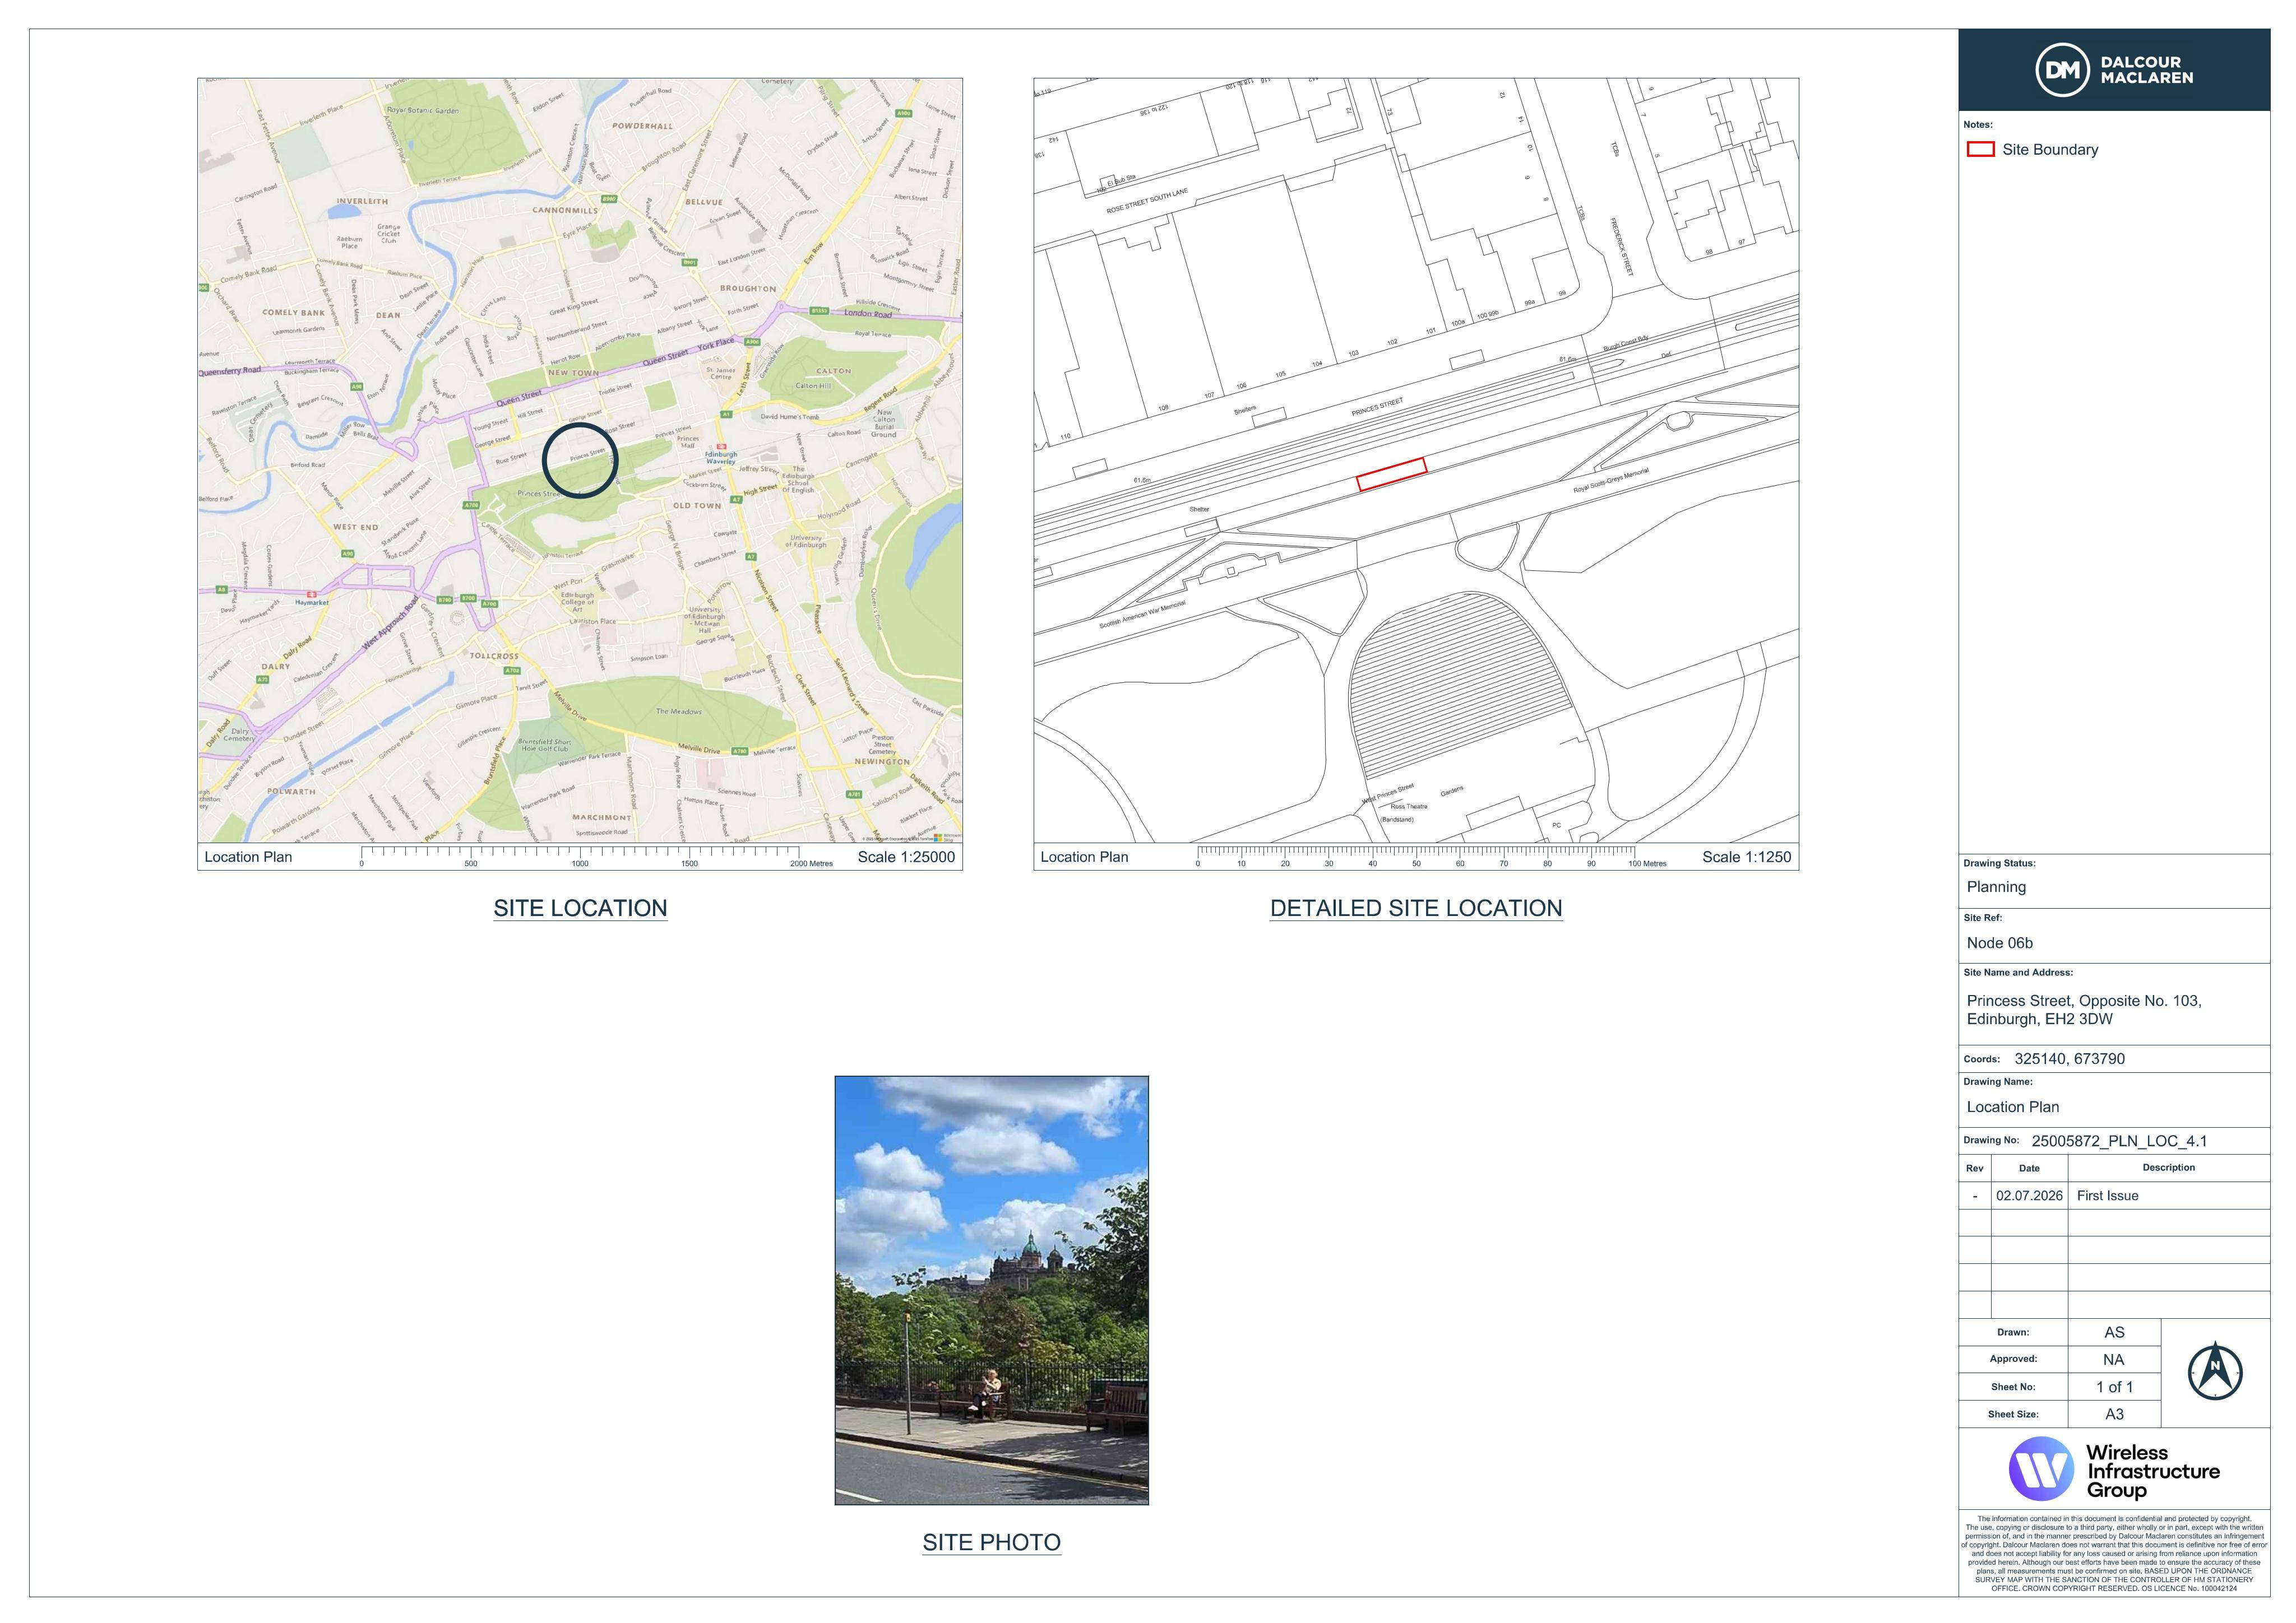
Task: Select the 'Princess Street, Opposite No. 103,' address line
Action: tap(2084, 1001)
